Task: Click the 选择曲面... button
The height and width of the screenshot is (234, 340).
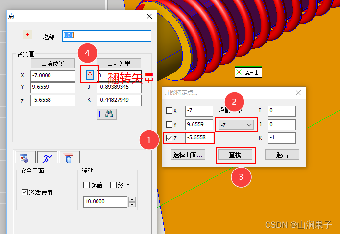Action: (x=188, y=155)
